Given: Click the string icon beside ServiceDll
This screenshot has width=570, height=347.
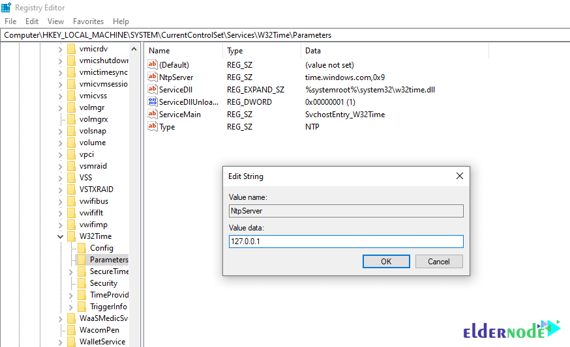Looking at the screenshot, I should 153,89.
